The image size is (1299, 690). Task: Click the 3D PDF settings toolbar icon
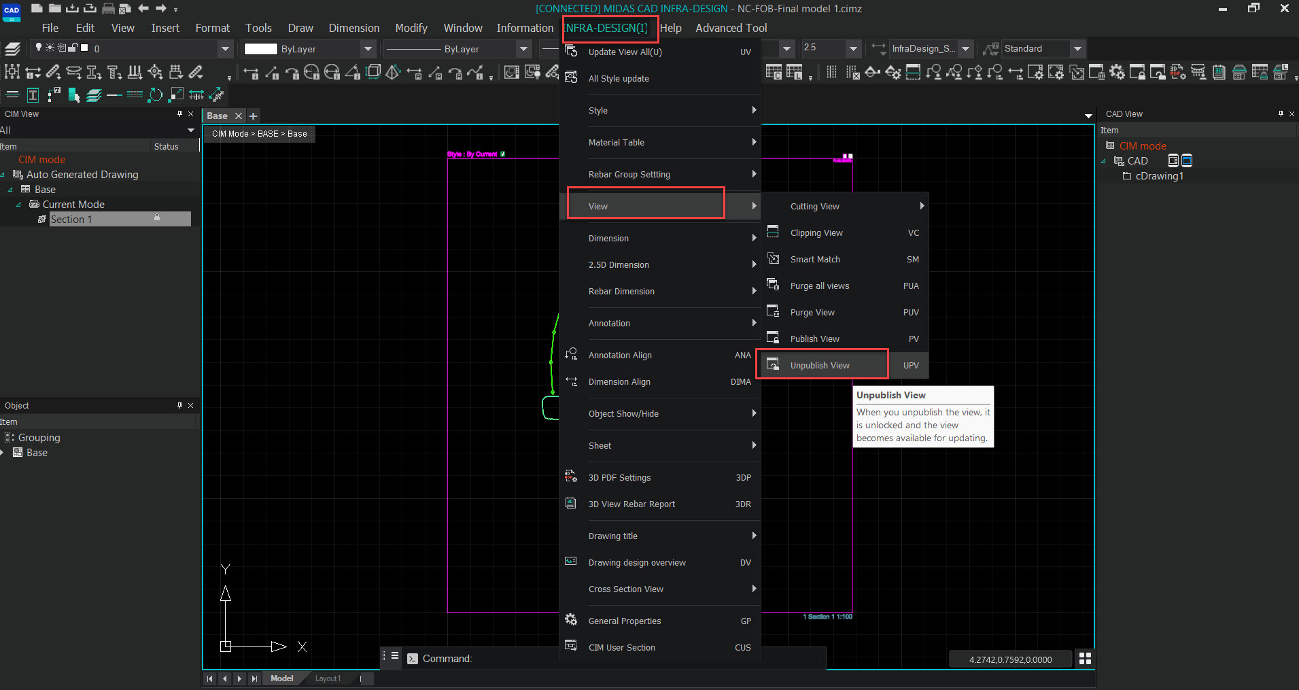point(1178,72)
